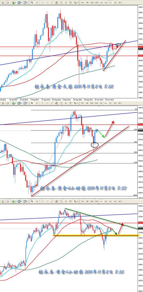Toggle Chart Shift in the daily chart toolbar
Image resolution: width=143 pixels, height=292 pixels.
click(x=7, y=3)
